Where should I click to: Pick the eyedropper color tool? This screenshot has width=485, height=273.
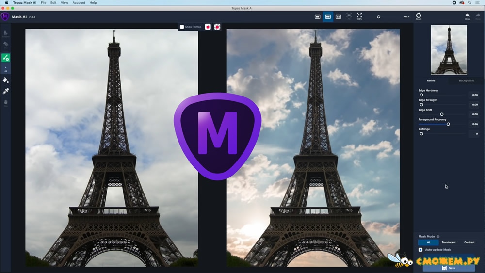(5, 91)
